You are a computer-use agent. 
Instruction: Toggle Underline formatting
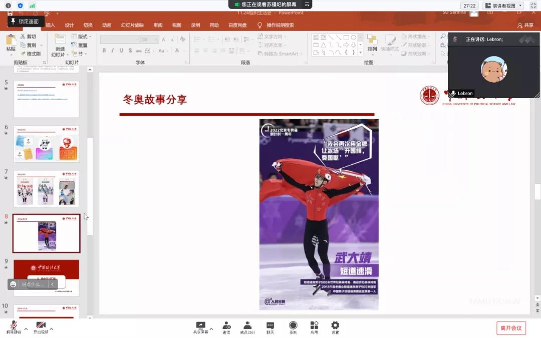click(x=121, y=51)
